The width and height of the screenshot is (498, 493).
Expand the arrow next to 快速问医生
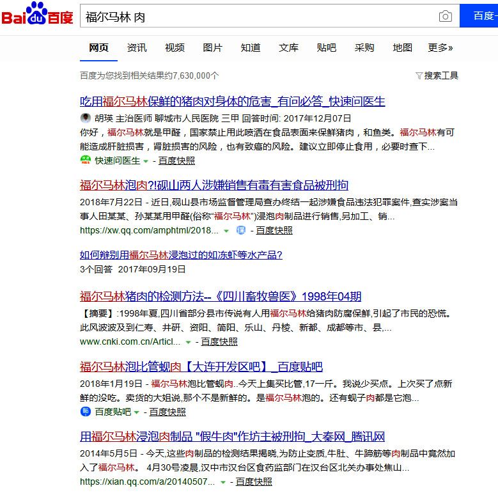(146, 161)
